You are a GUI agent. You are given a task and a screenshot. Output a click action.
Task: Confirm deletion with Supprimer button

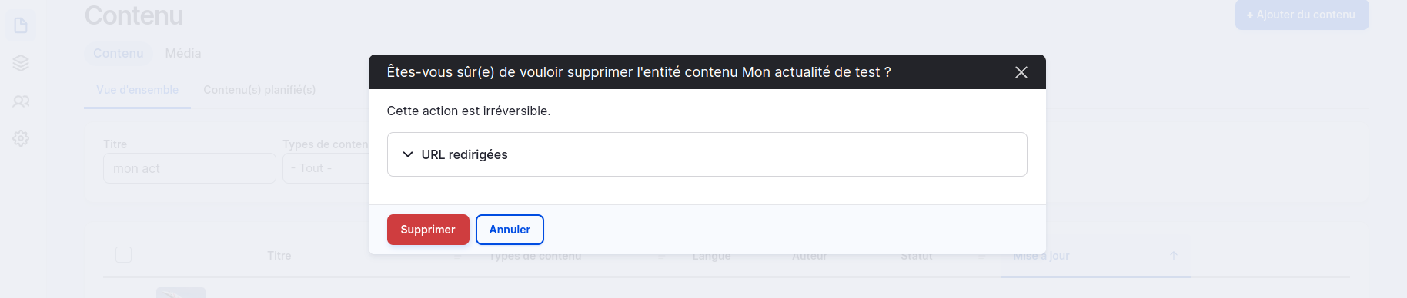[x=428, y=230]
